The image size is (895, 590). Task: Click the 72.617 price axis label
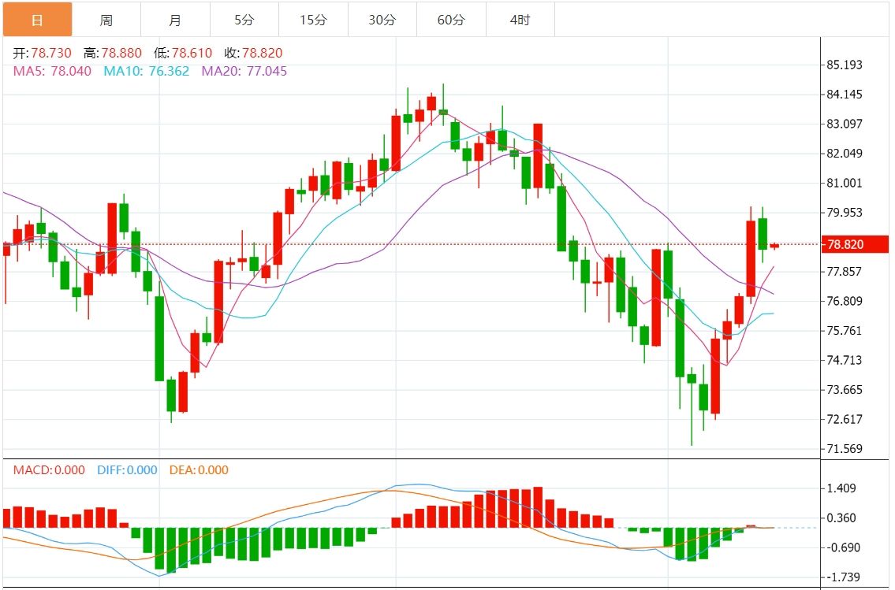point(845,419)
